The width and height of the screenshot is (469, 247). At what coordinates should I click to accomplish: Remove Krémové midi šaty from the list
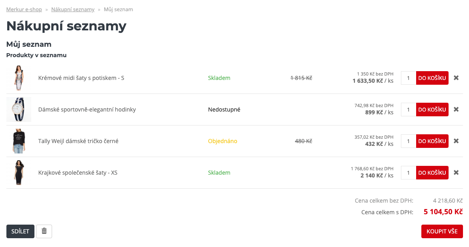[456, 78]
